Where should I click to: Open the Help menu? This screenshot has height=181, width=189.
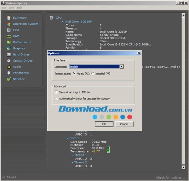coord(20,8)
